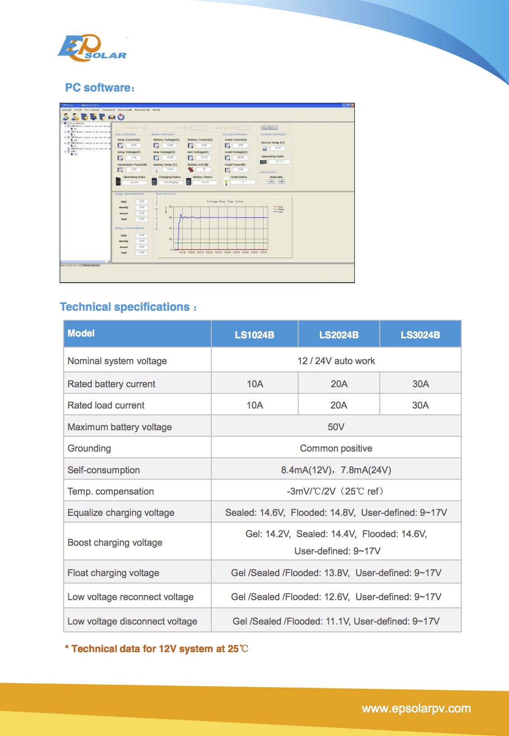
Task: Click the icon beside Array Voltage value
Action: 120,158
